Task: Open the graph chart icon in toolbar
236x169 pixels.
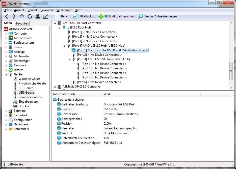Action: tap(45, 16)
